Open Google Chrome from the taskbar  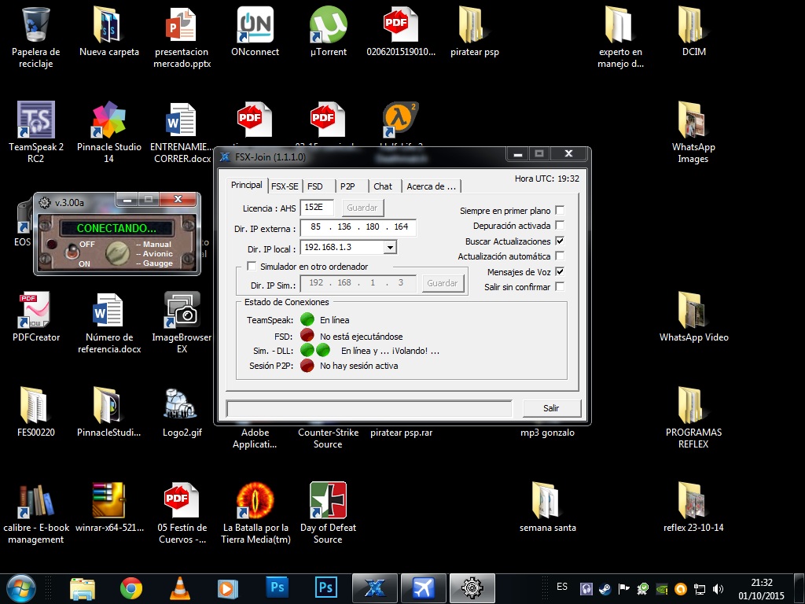pyautogui.click(x=131, y=587)
